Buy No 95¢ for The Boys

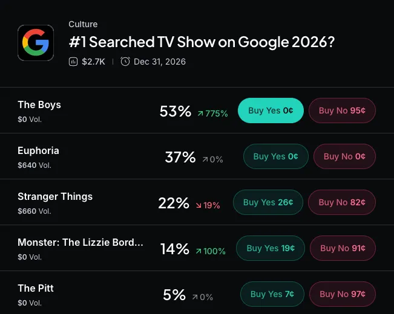click(342, 111)
